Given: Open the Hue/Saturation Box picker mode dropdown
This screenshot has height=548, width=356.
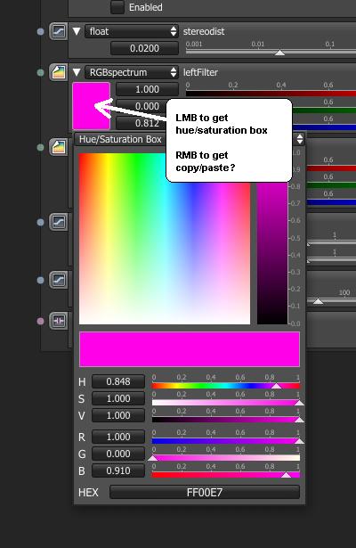Looking at the screenshot, I should pos(190,139).
